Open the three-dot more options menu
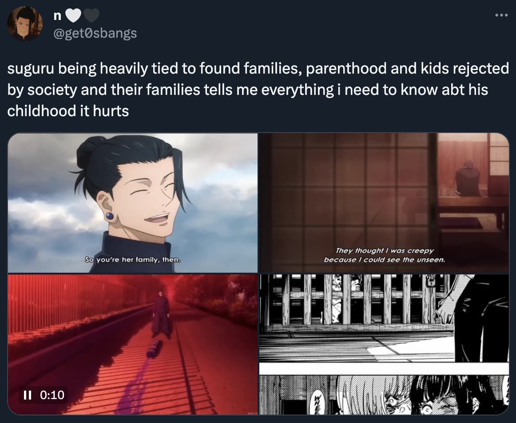Viewport: 516px width, 423px height. (501, 15)
